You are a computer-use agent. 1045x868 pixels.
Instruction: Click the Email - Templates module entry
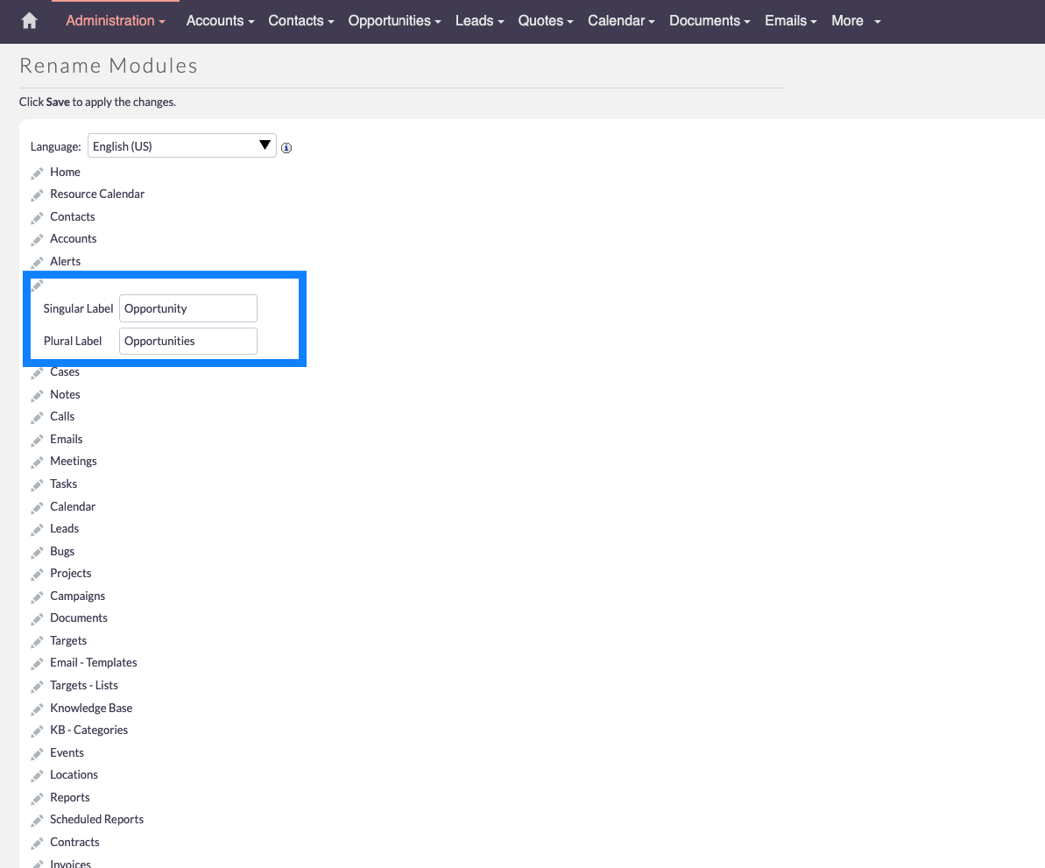pos(94,662)
